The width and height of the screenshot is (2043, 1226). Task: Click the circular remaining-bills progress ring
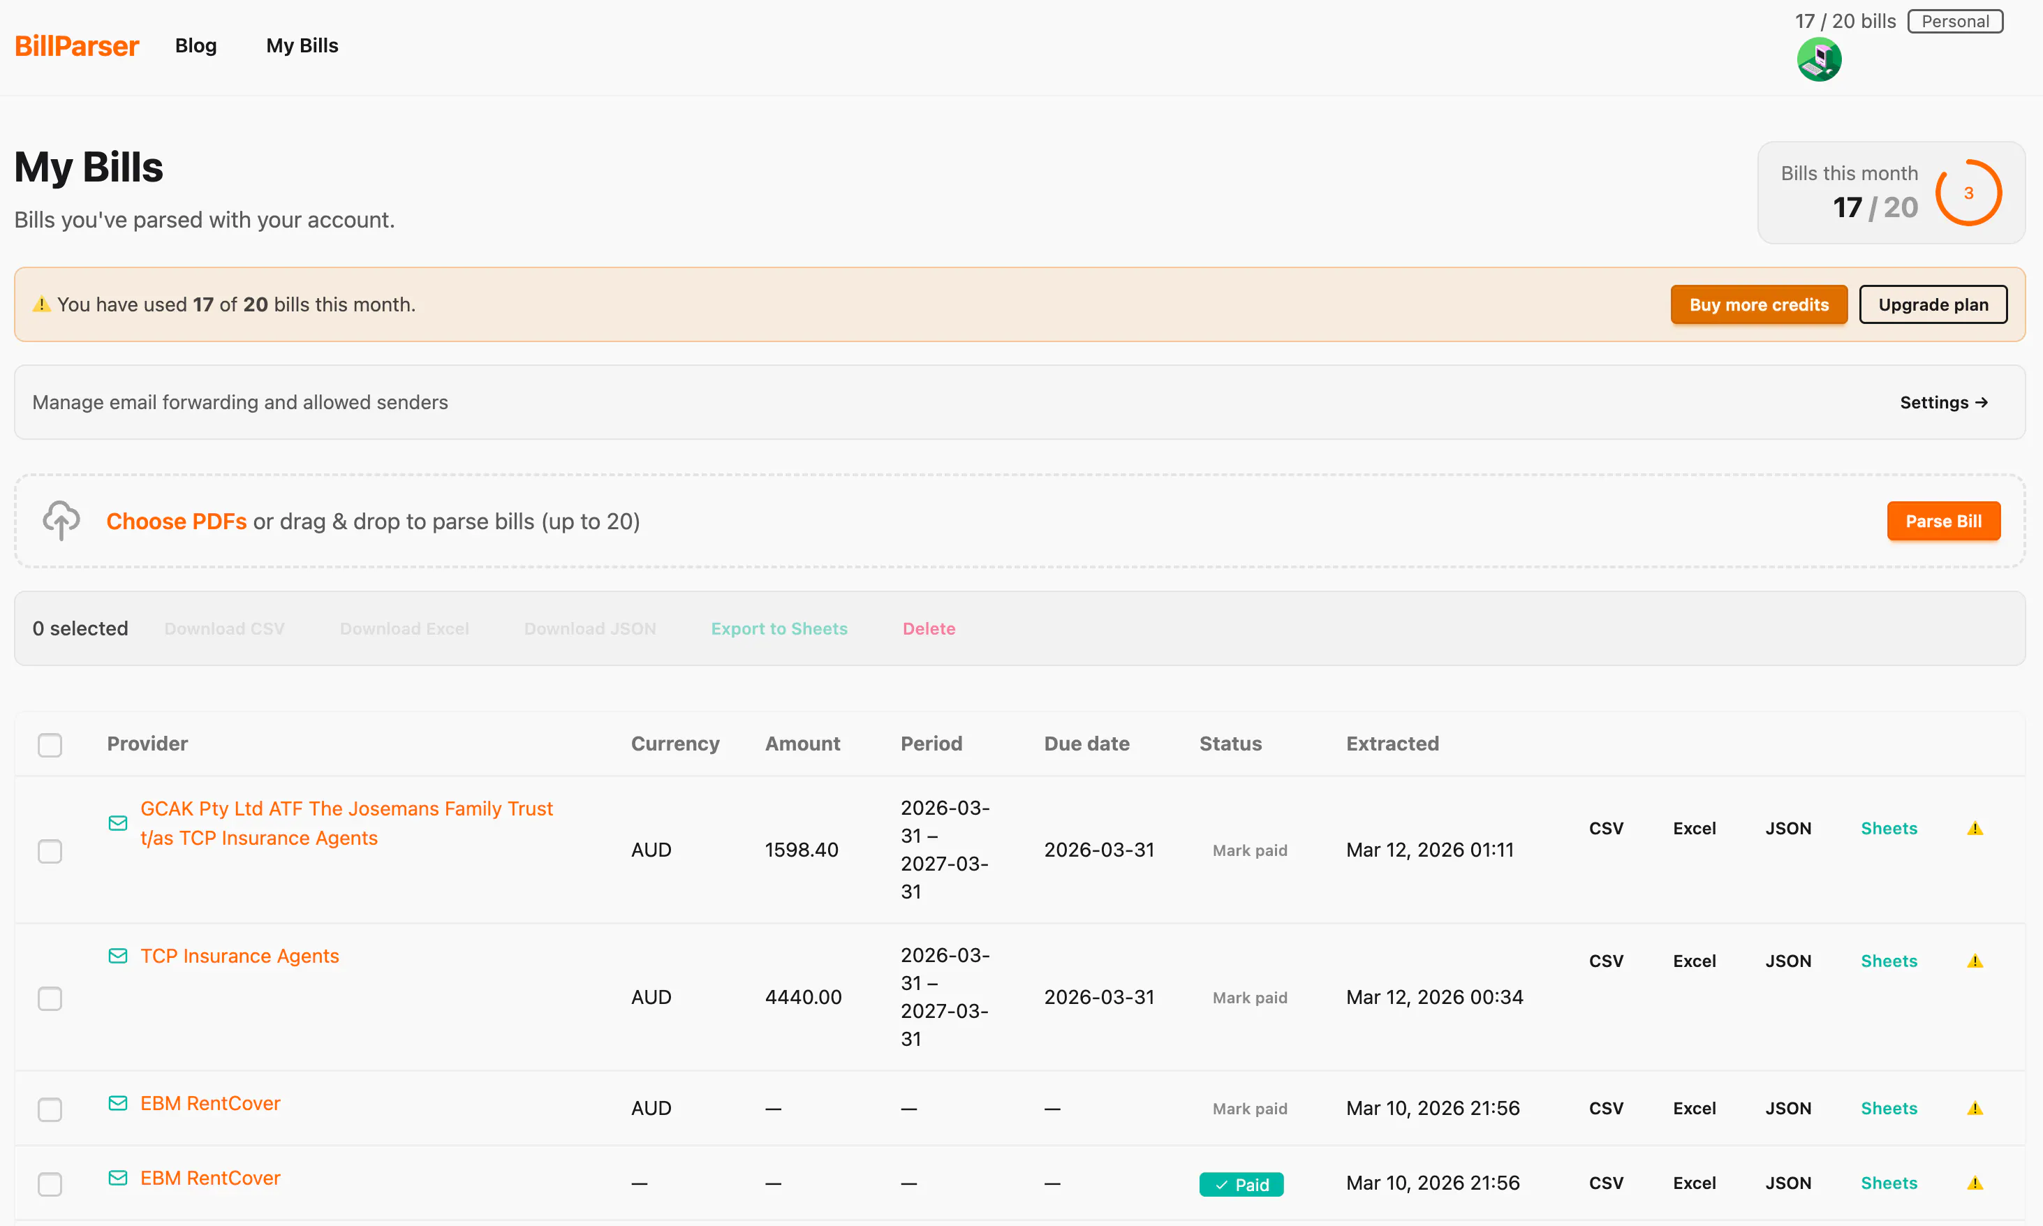click(x=1968, y=193)
